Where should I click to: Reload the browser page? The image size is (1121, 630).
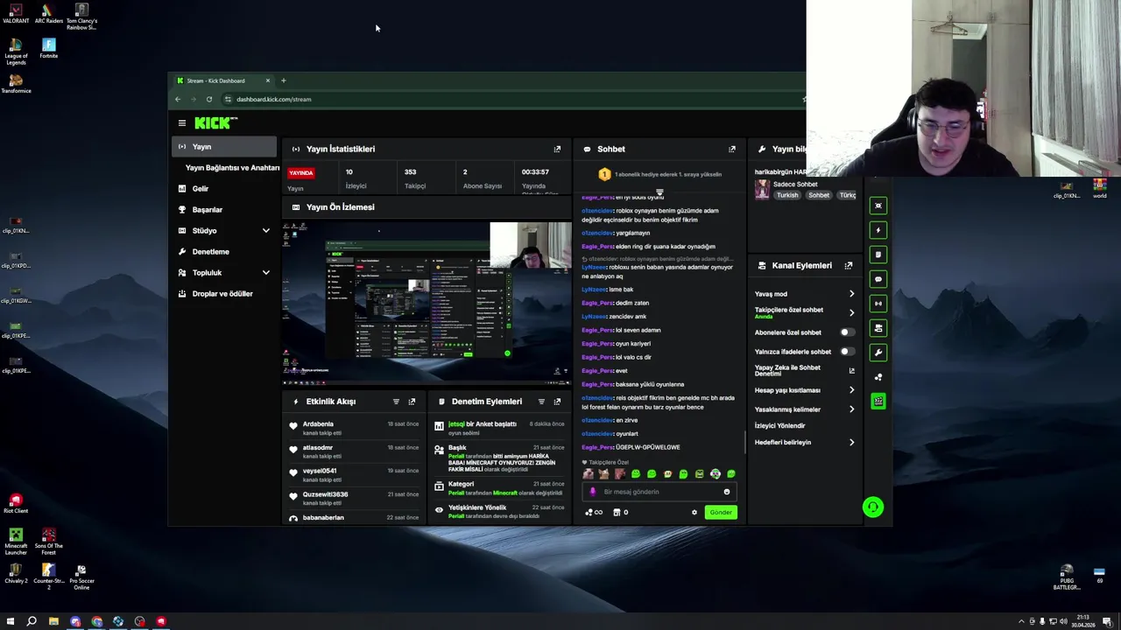click(208, 99)
